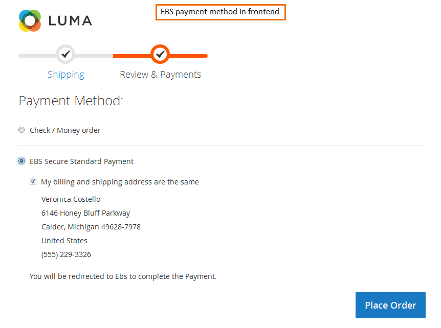Click the Check / Money order label
Screen dimensions: 441x328
[65, 130]
